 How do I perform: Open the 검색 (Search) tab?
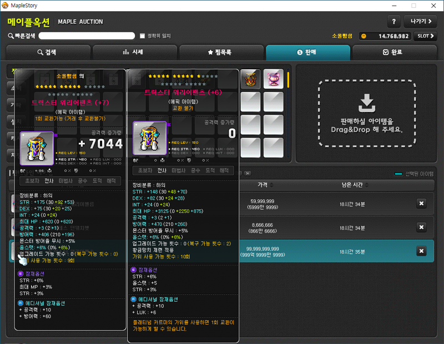coord(48,52)
